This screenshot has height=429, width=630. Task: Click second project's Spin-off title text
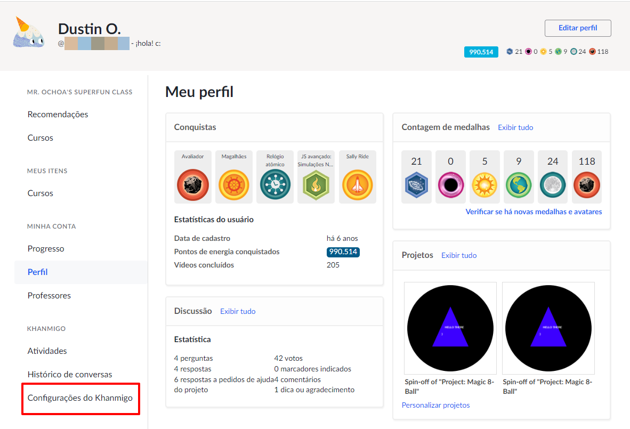547,386
